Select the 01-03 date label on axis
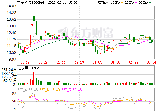Screen dimensions: 159x111 click(97, 62)
